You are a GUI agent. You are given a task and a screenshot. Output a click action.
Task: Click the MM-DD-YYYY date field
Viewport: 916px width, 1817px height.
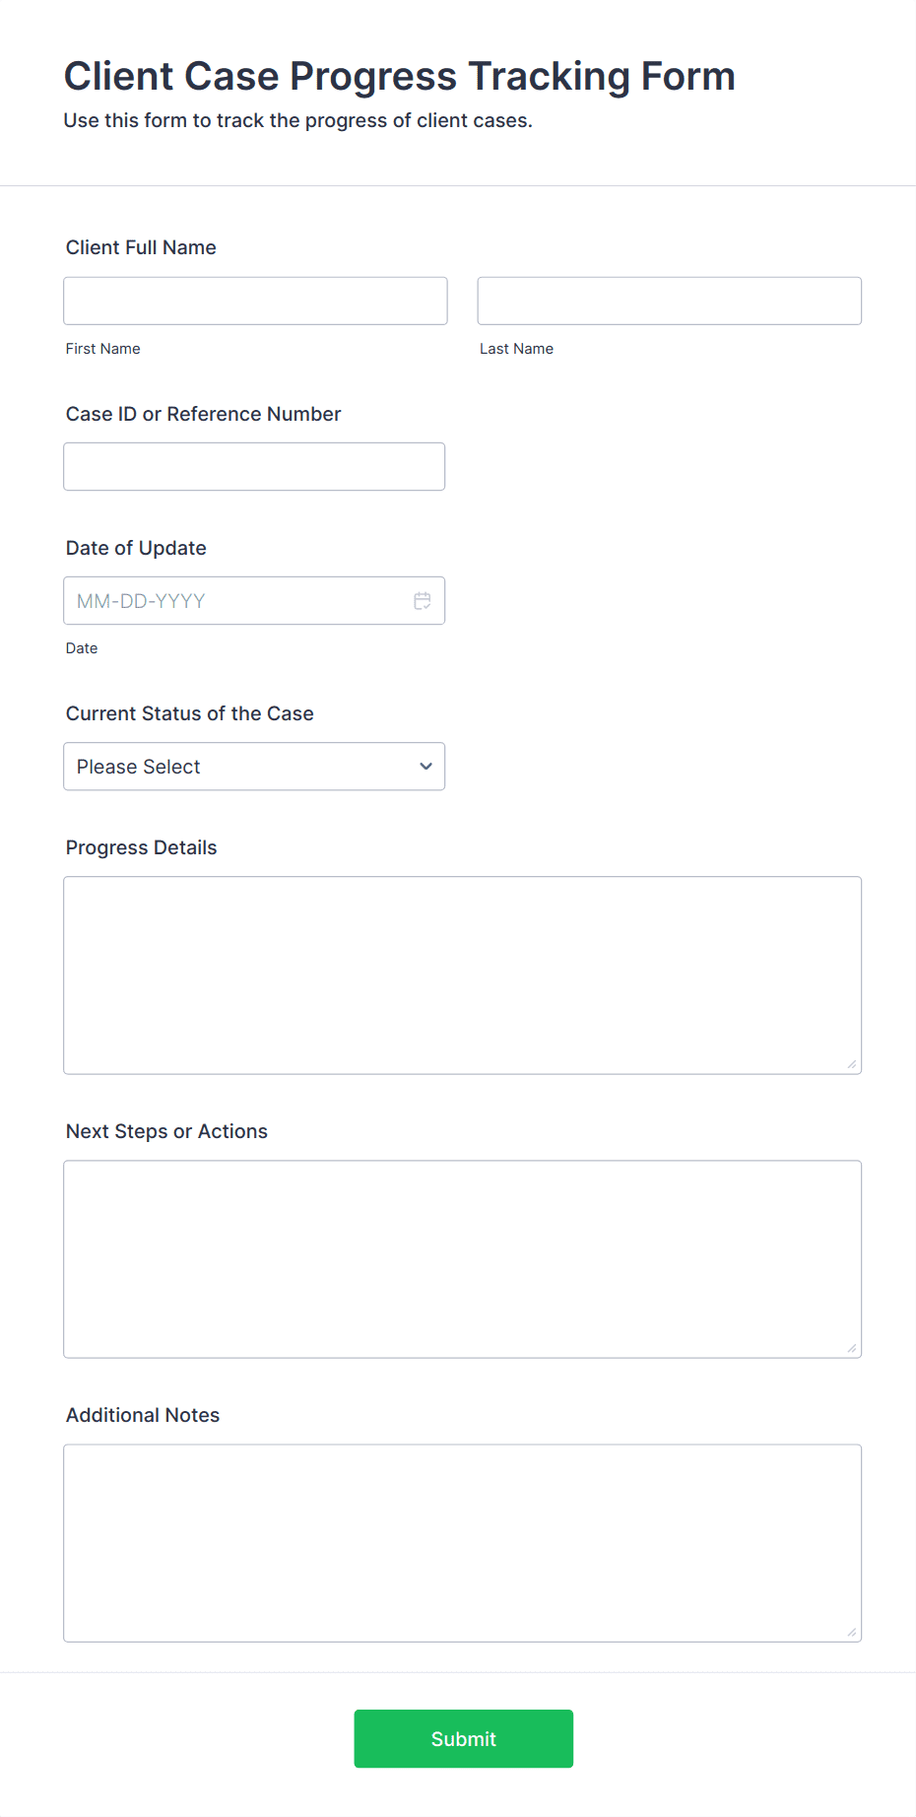click(254, 600)
